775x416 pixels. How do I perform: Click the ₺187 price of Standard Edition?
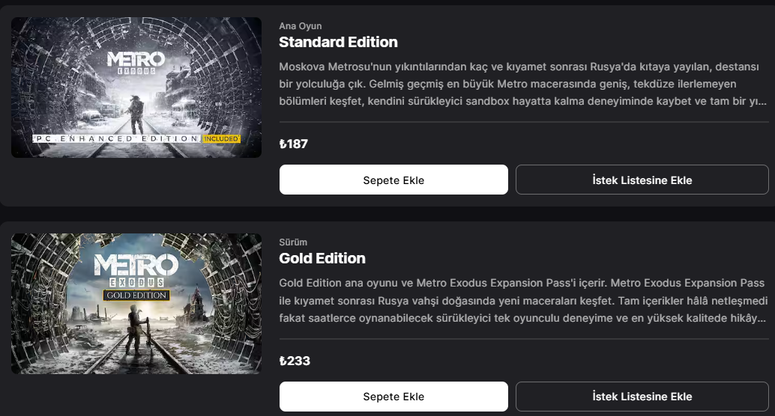[294, 144]
